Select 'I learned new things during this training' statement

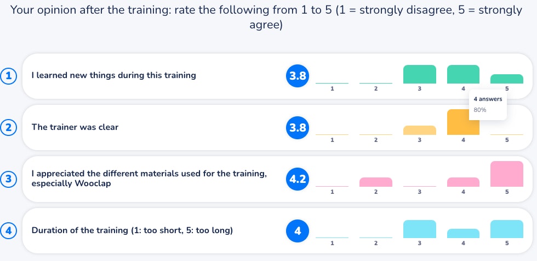[113, 76]
